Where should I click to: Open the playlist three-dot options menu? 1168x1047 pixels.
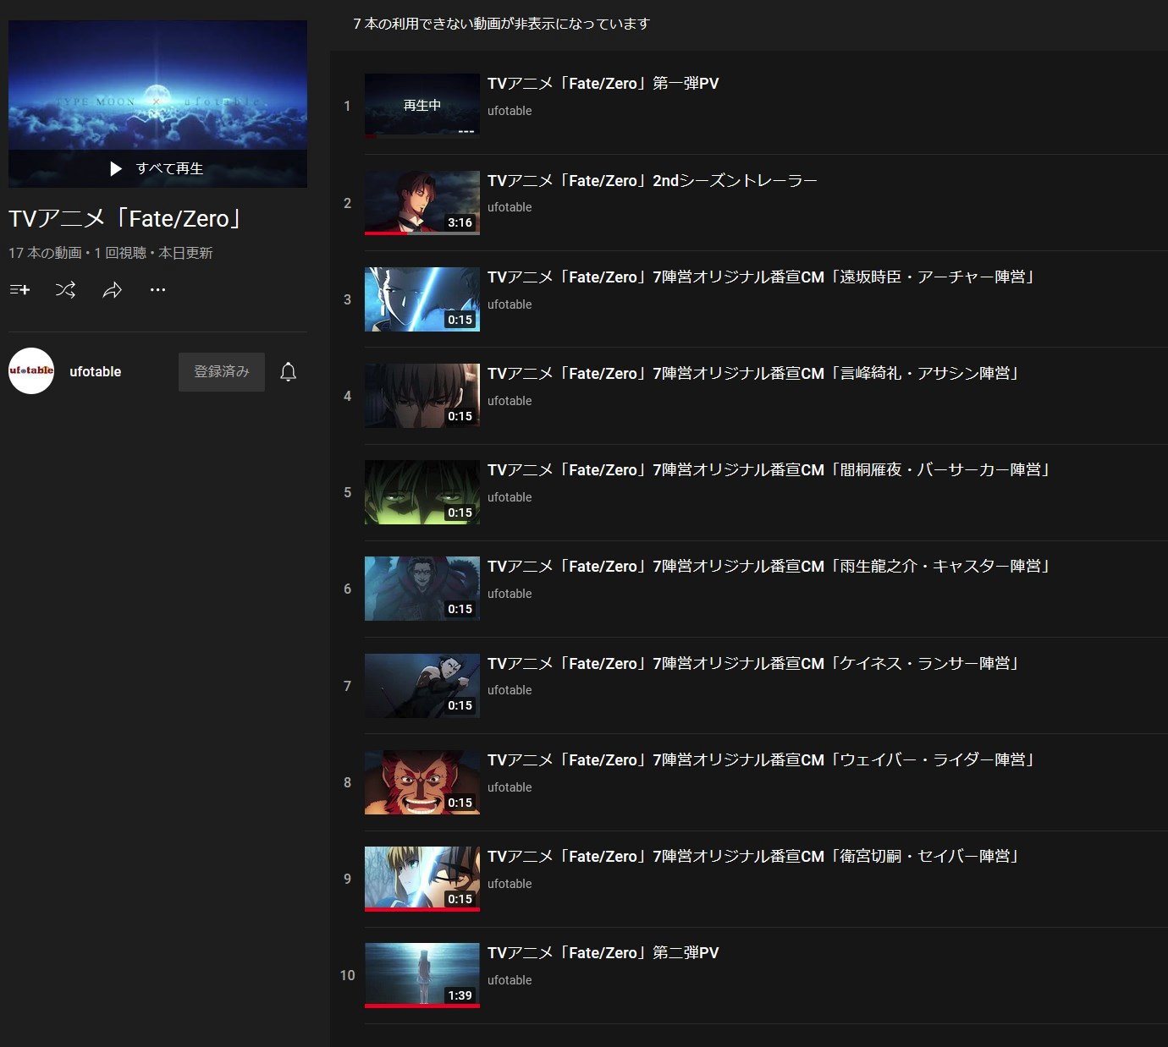(158, 289)
